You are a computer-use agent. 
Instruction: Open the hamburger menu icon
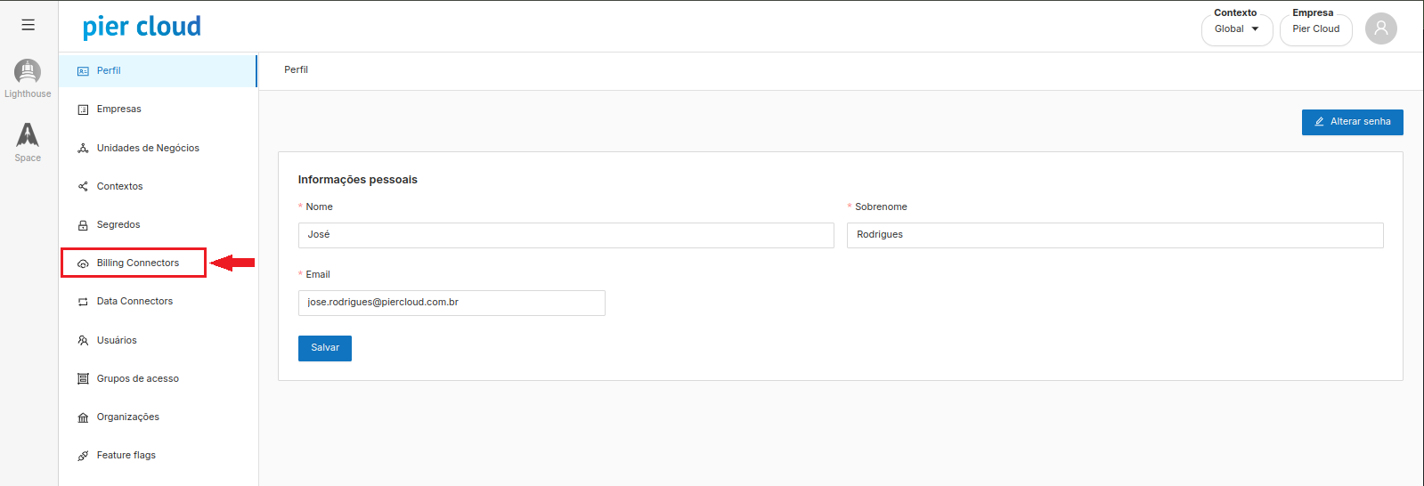pyautogui.click(x=28, y=25)
